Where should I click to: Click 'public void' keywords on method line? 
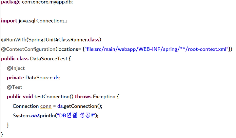click(x=20, y=97)
